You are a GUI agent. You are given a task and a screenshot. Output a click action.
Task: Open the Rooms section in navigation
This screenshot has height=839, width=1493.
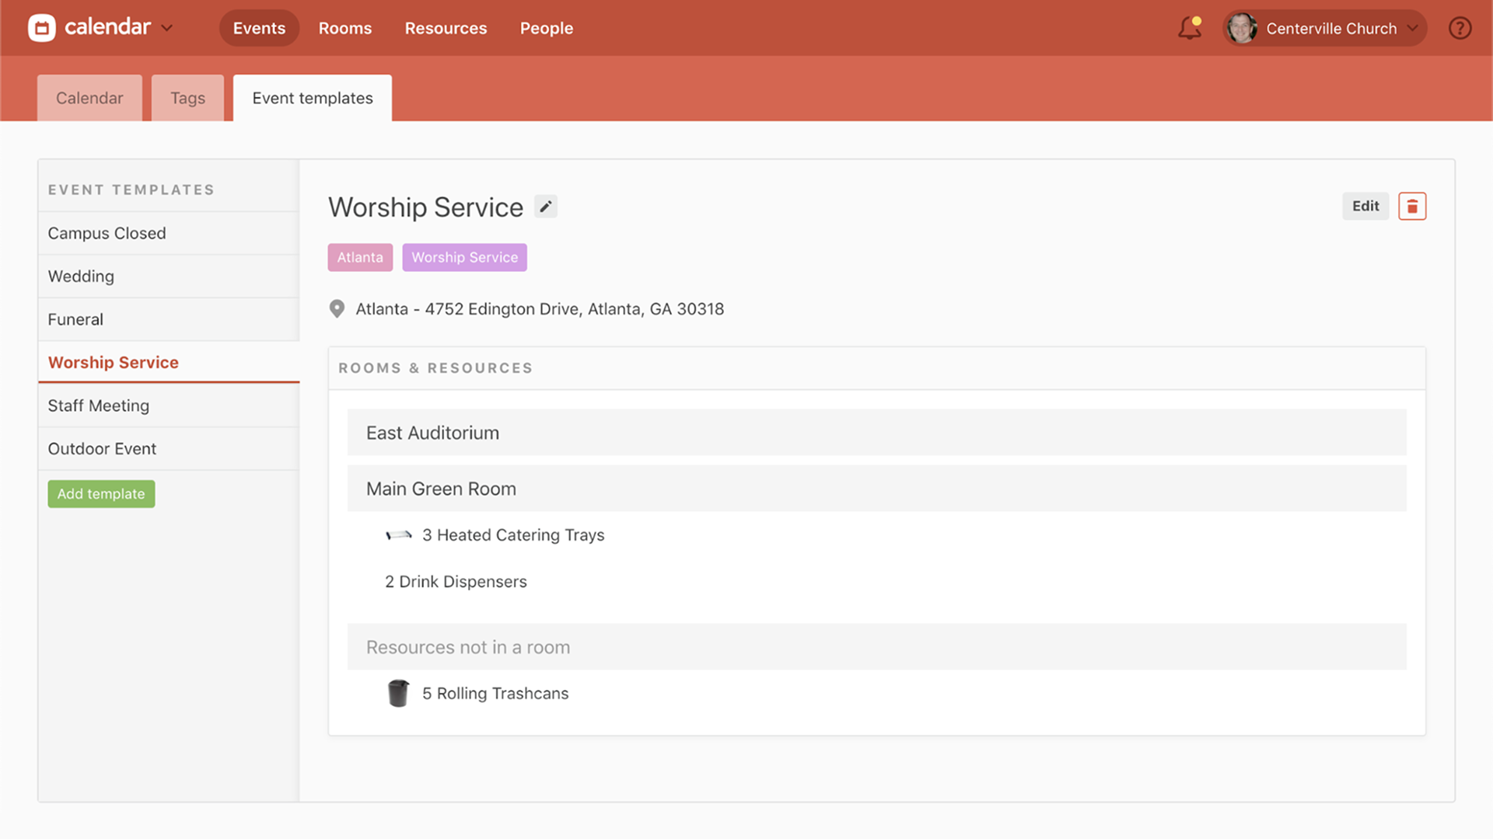click(344, 28)
